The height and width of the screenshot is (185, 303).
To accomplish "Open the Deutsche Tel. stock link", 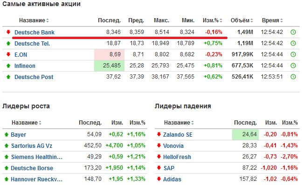I will [32, 44].
